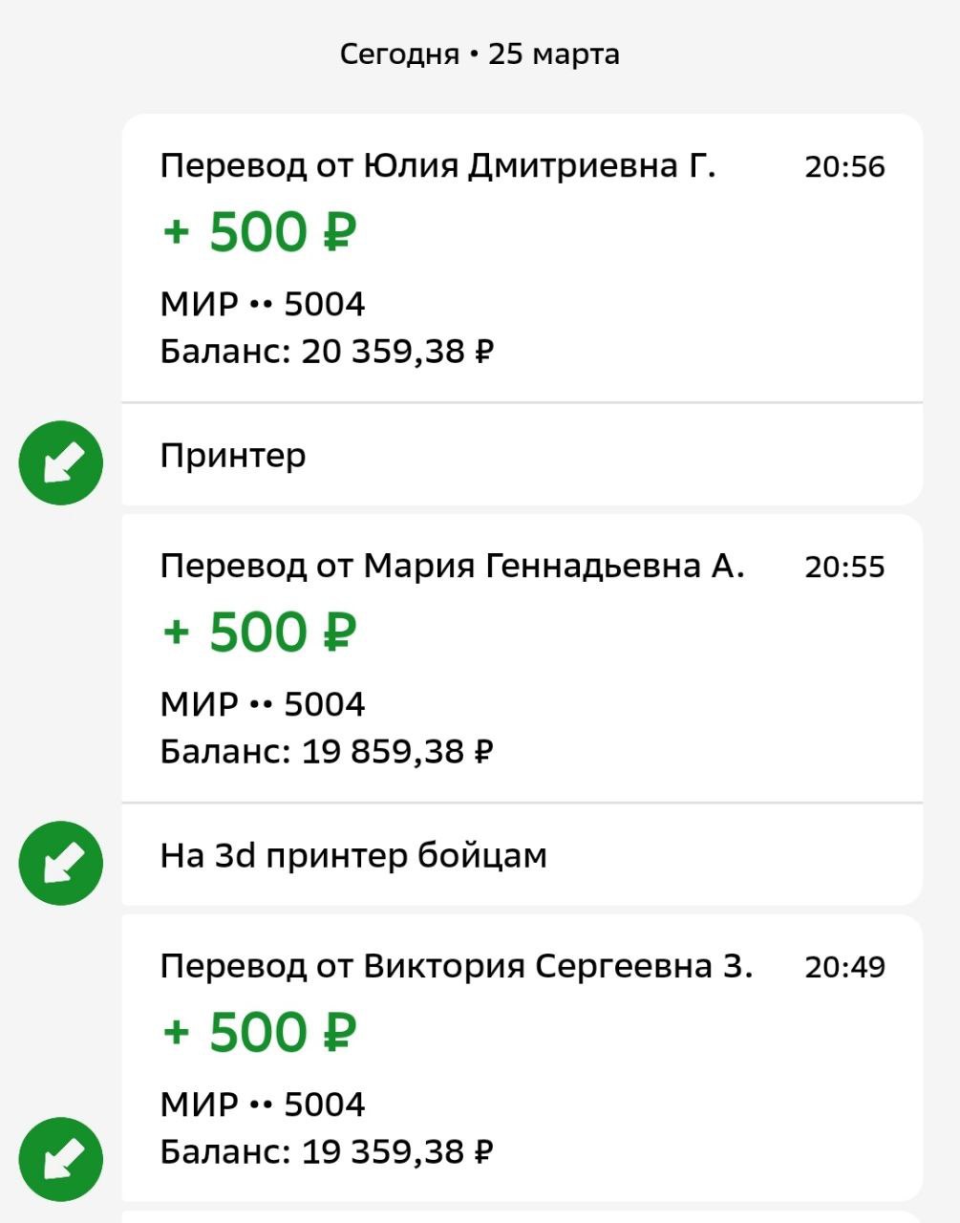
Task: Tap the МИР •• 5004 card label in Мария's transfer
Action: coord(263,705)
